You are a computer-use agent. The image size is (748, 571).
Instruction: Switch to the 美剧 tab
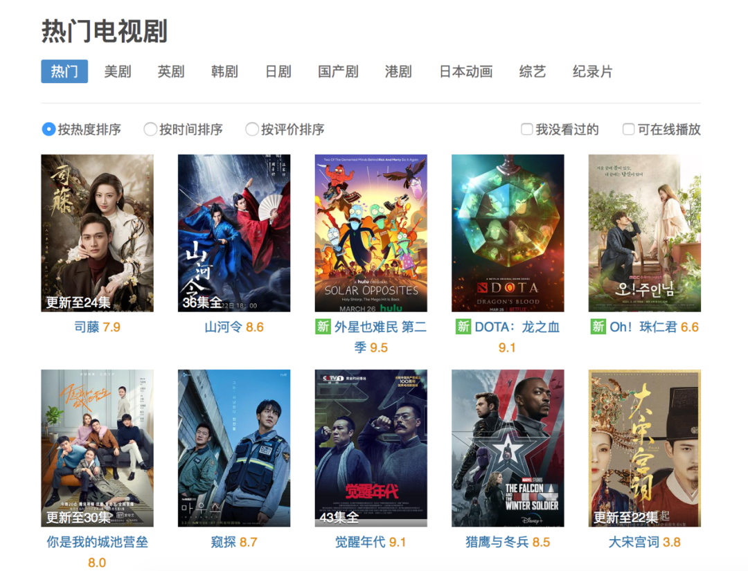pos(117,71)
